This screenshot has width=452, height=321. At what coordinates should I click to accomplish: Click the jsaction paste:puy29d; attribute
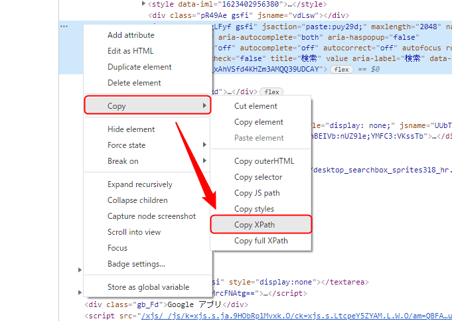click(314, 27)
